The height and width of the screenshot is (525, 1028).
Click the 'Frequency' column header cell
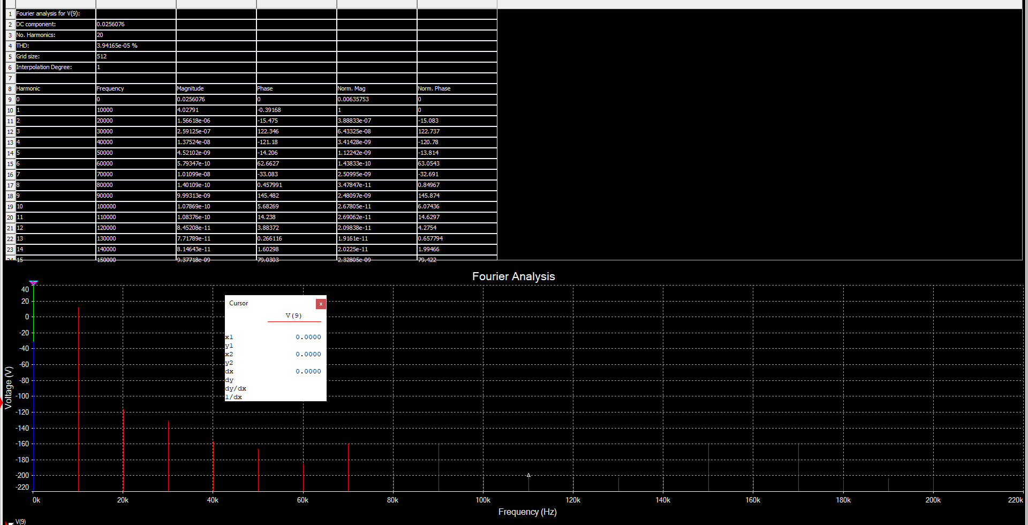point(136,89)
